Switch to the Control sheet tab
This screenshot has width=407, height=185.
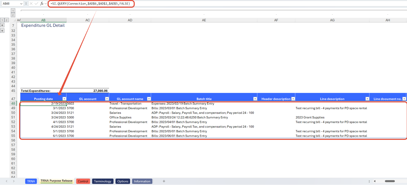click(83, 181)
